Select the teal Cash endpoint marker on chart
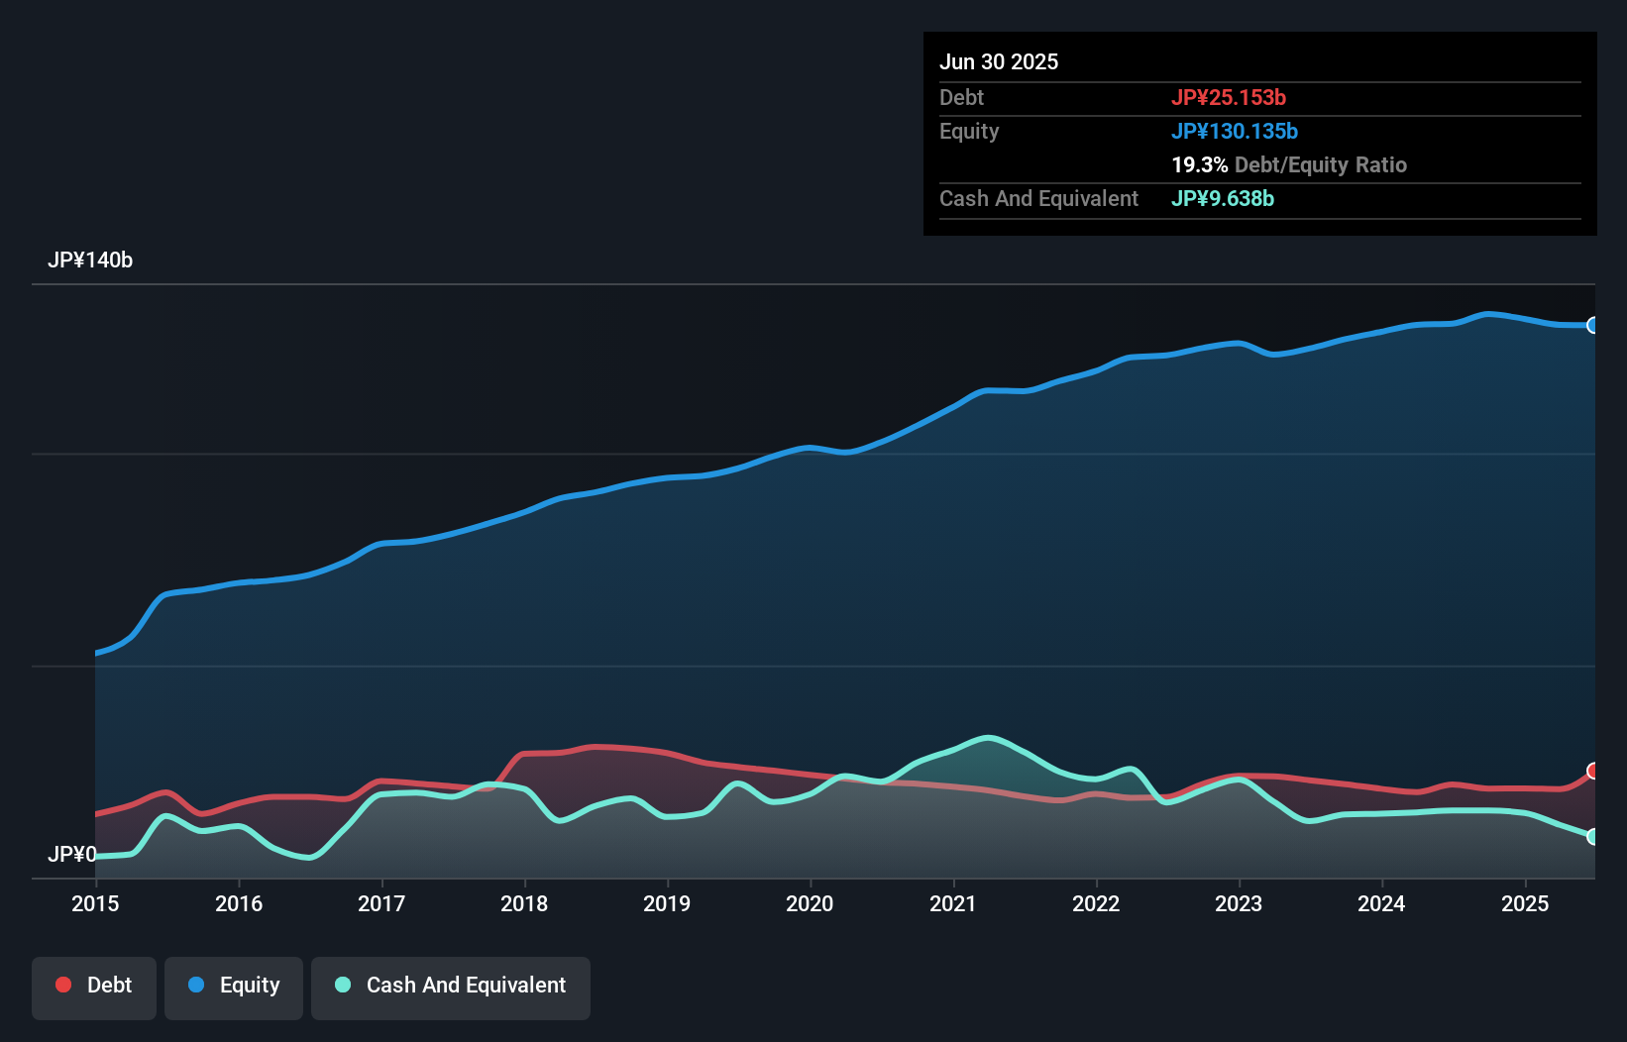The image size is (1627, 1042). (1593, 837)
